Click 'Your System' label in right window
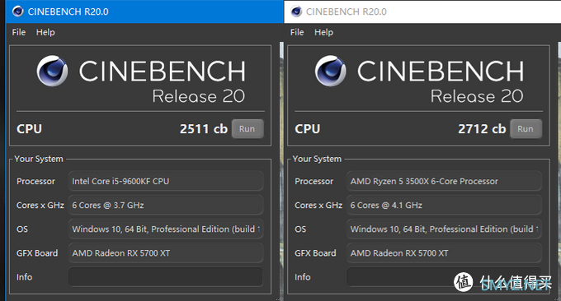The height and width of the screenshot is (301, 561). (317, 159)
